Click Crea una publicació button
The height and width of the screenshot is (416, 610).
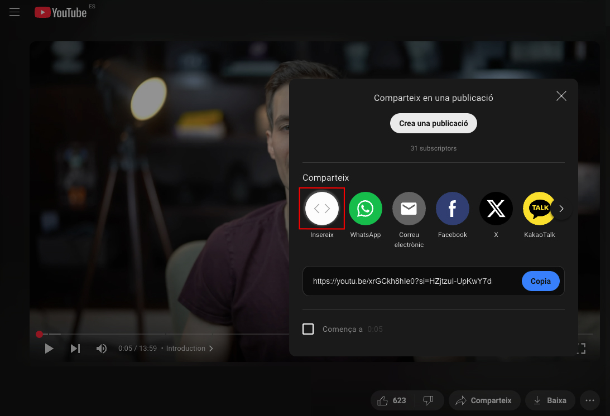click(x=434, y=123)
